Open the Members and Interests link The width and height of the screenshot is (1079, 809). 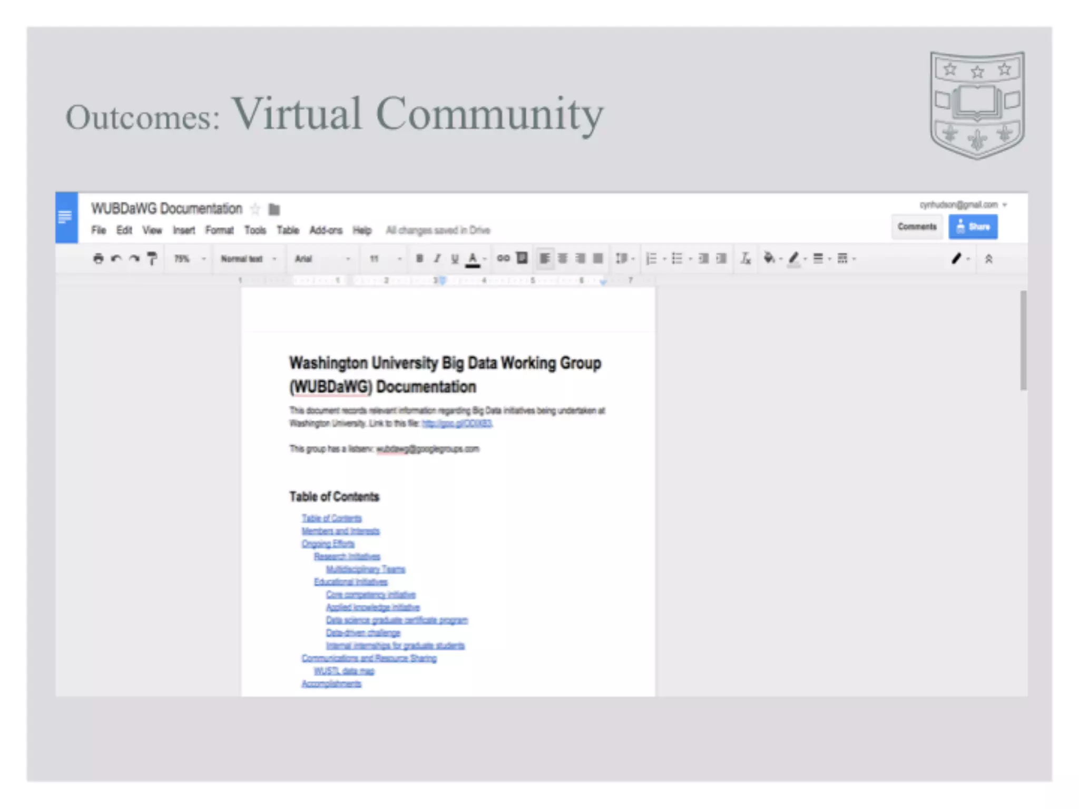pos(340,531)
